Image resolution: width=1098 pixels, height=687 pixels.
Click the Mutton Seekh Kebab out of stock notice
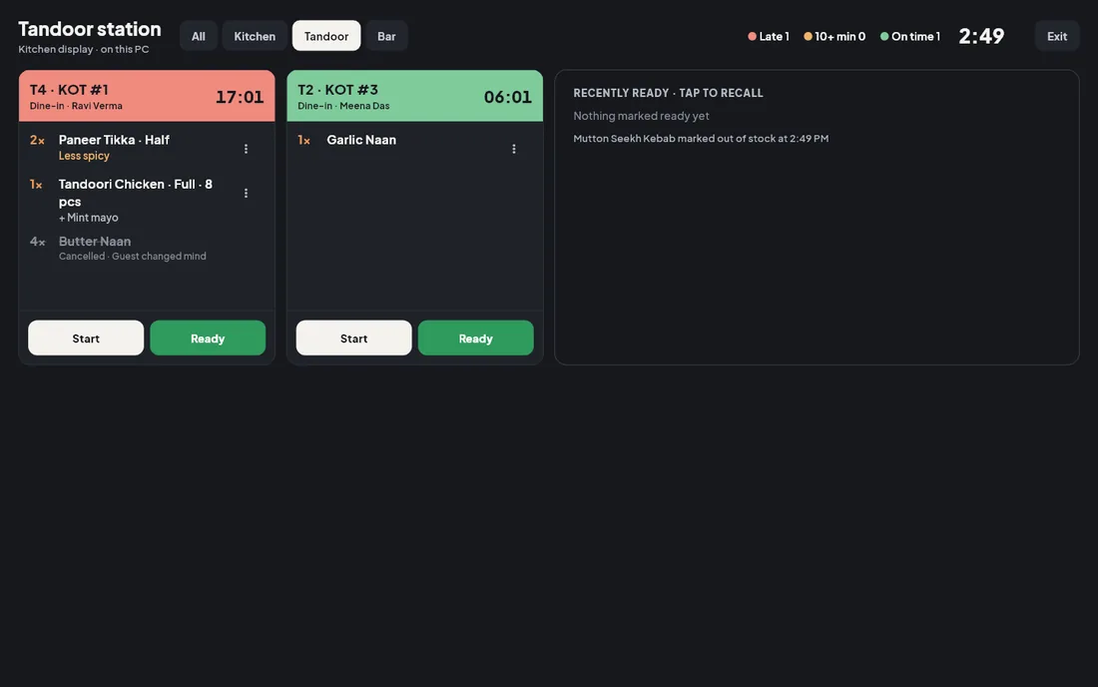[x=701, y=139]
